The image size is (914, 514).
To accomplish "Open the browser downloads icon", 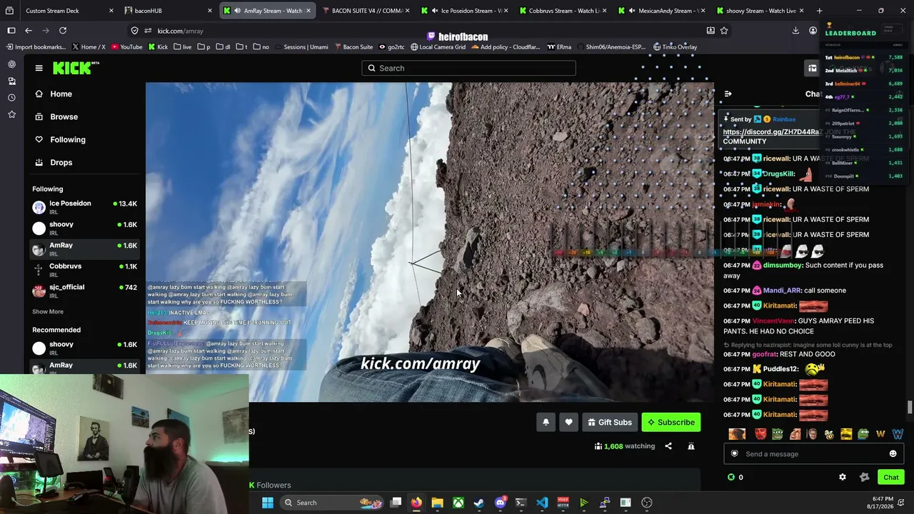I will [795, 31].
